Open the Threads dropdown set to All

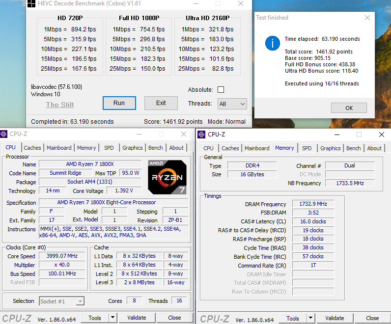click(x=232, y=104)
